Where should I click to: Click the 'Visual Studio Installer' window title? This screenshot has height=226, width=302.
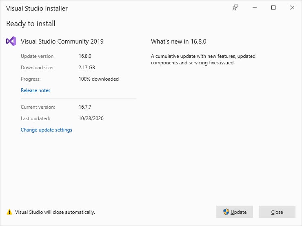pos(37,9)
